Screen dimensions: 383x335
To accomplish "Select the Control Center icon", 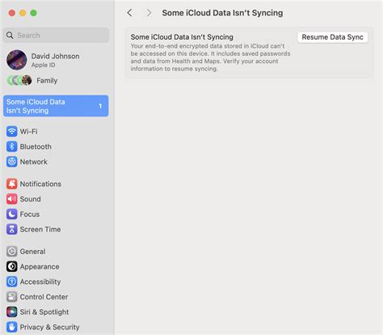I will (12, 297).
